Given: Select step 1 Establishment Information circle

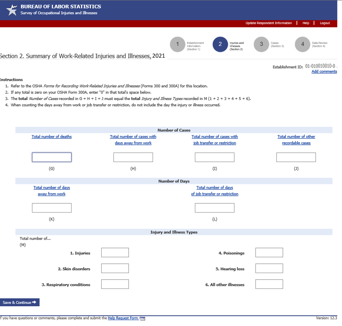Looking at the screenshot, I should tap(177, 44).
